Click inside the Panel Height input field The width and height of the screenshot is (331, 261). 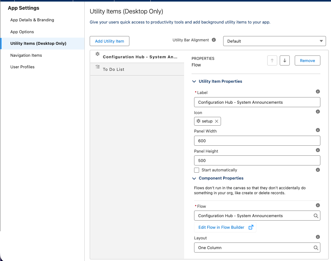point(257,160)
